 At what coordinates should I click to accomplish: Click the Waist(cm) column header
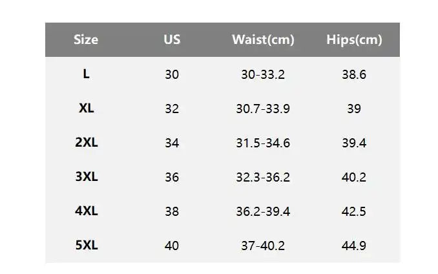click(x=263, y=39)
